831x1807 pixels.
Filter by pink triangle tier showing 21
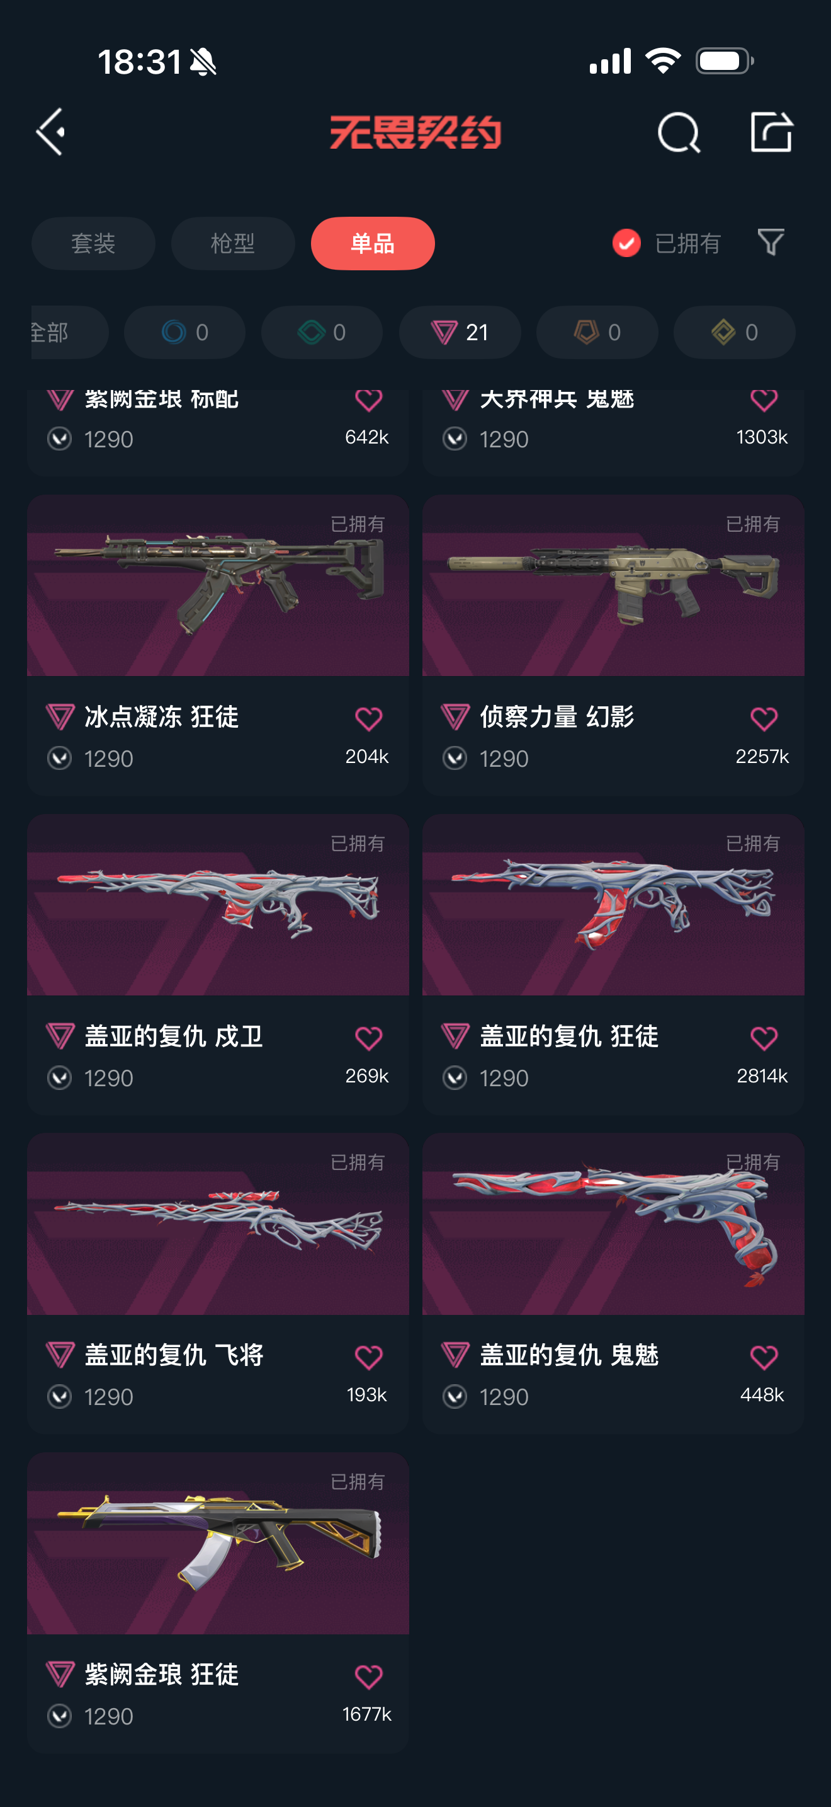tap(460, 332)
